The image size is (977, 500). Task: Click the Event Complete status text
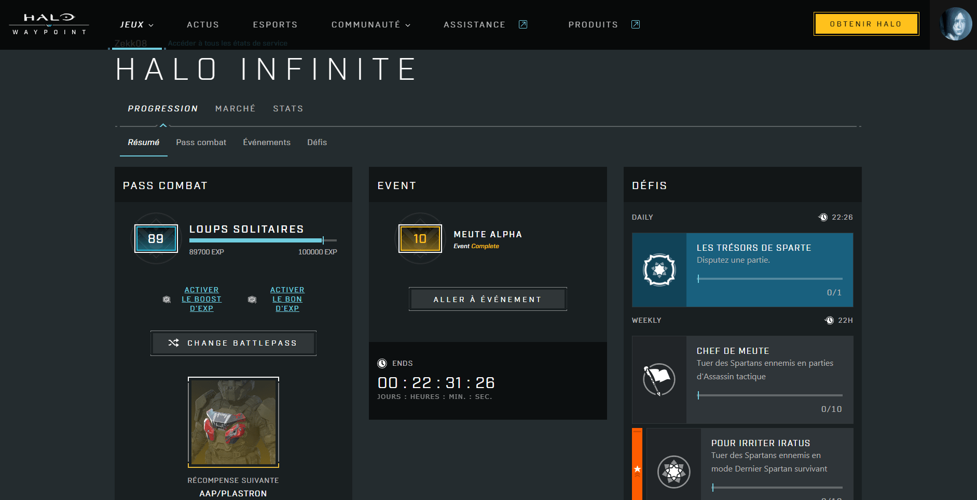point(476,246)
